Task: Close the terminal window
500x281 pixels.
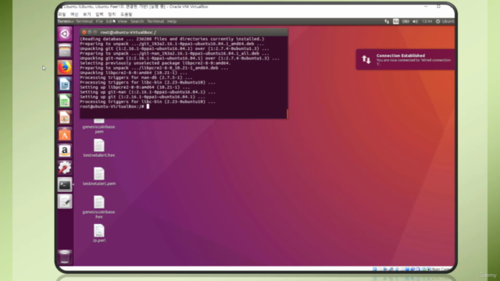Action: point(84,32)
